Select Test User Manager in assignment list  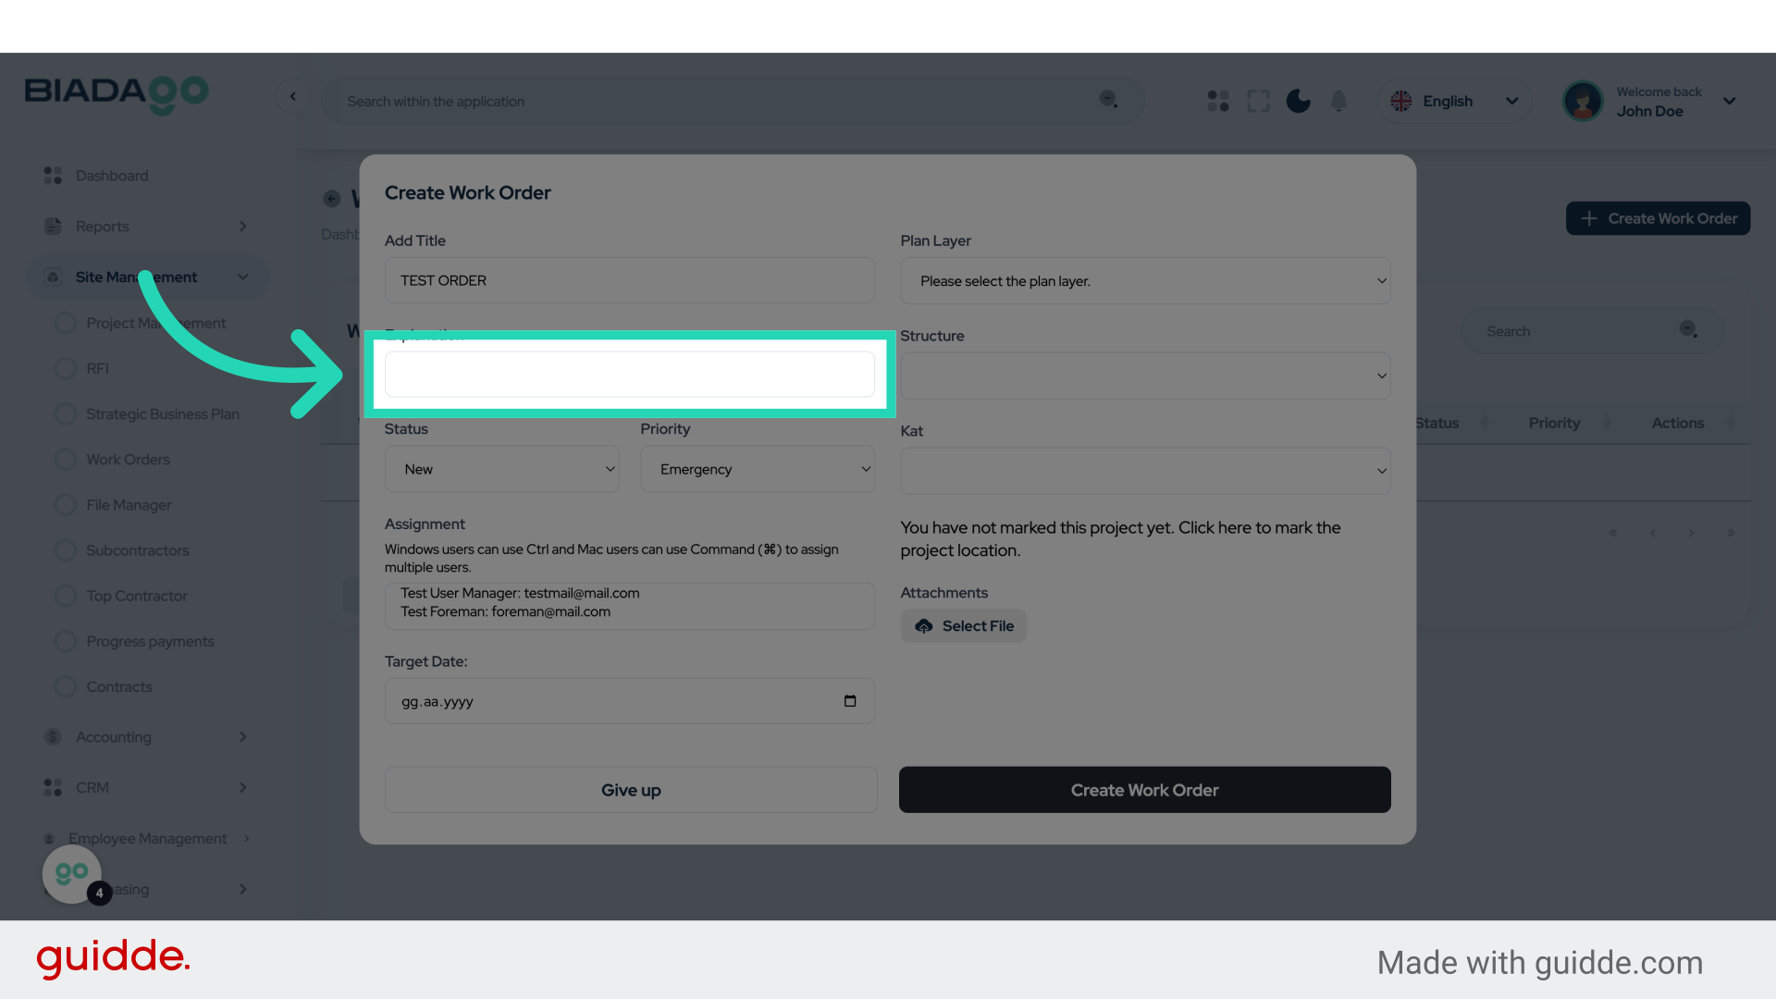pos(520,593)
